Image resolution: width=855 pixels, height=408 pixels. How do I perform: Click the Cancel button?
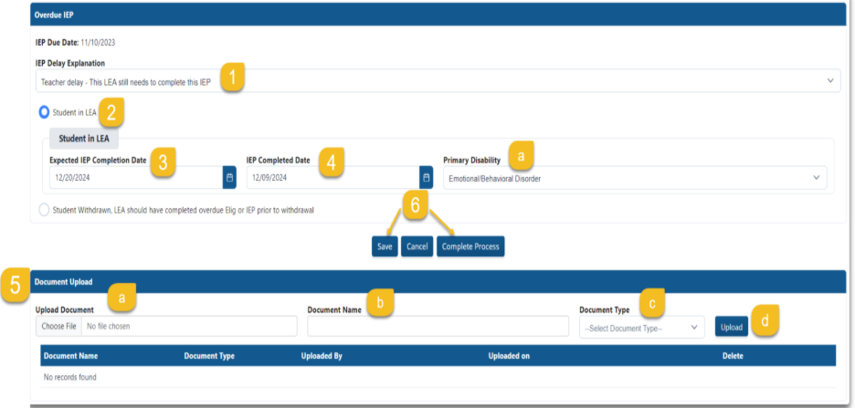pos(417,246)
